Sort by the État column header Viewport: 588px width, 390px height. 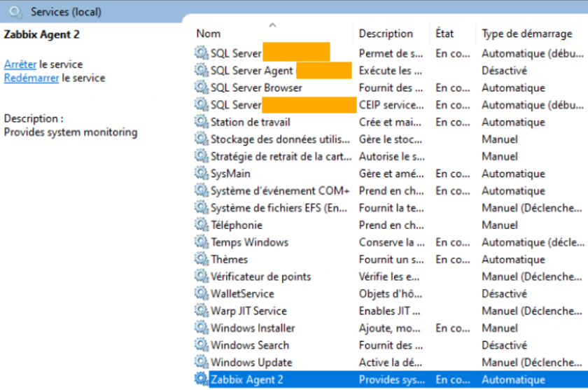pyautogui.click(x=444, y=34)
